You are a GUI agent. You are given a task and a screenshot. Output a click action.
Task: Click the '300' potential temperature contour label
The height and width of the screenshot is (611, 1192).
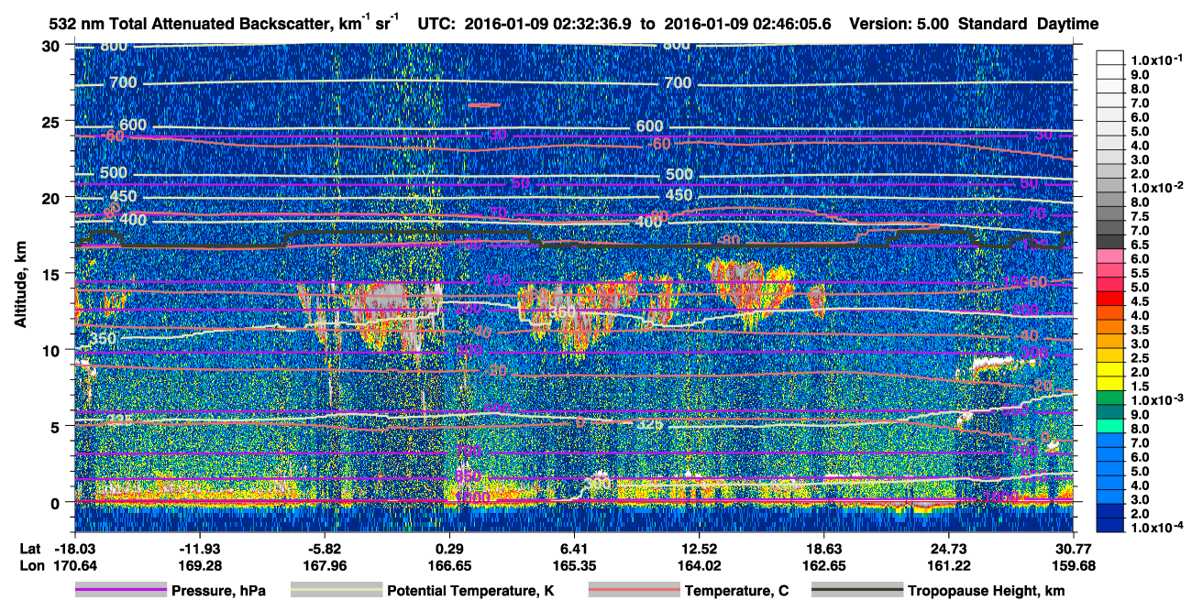(598, 483)
